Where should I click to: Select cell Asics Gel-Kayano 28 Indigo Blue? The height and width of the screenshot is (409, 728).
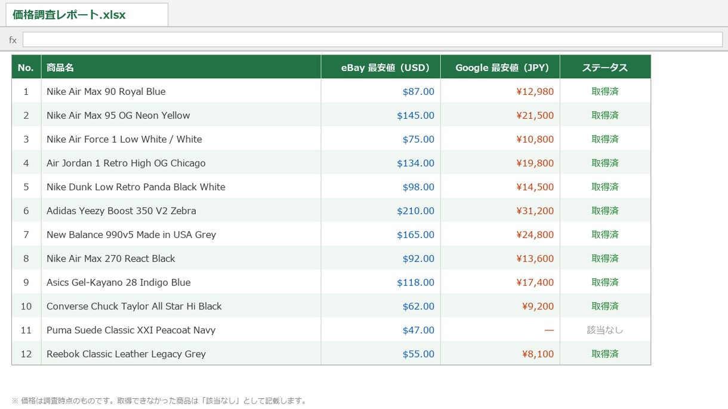[x=181, y=282]
